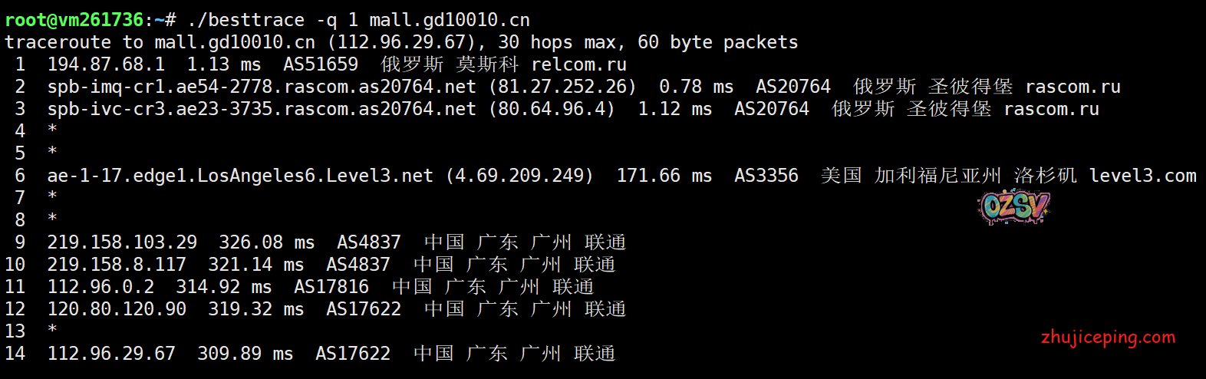The height and width of the screenshot is (379, 1206).
Task: Click the AS51659 label on hop 1
Action: coord(321,64)
